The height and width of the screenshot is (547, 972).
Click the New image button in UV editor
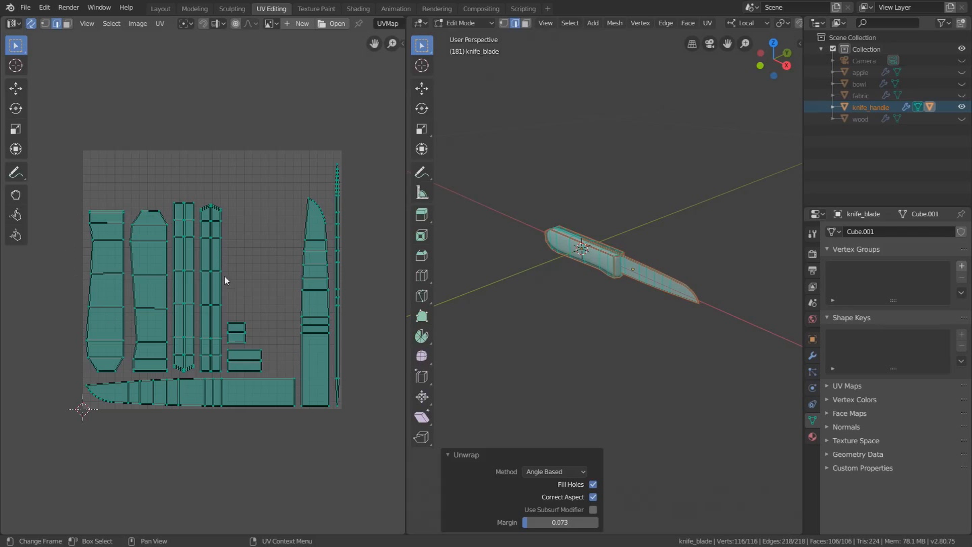point(302,23)
